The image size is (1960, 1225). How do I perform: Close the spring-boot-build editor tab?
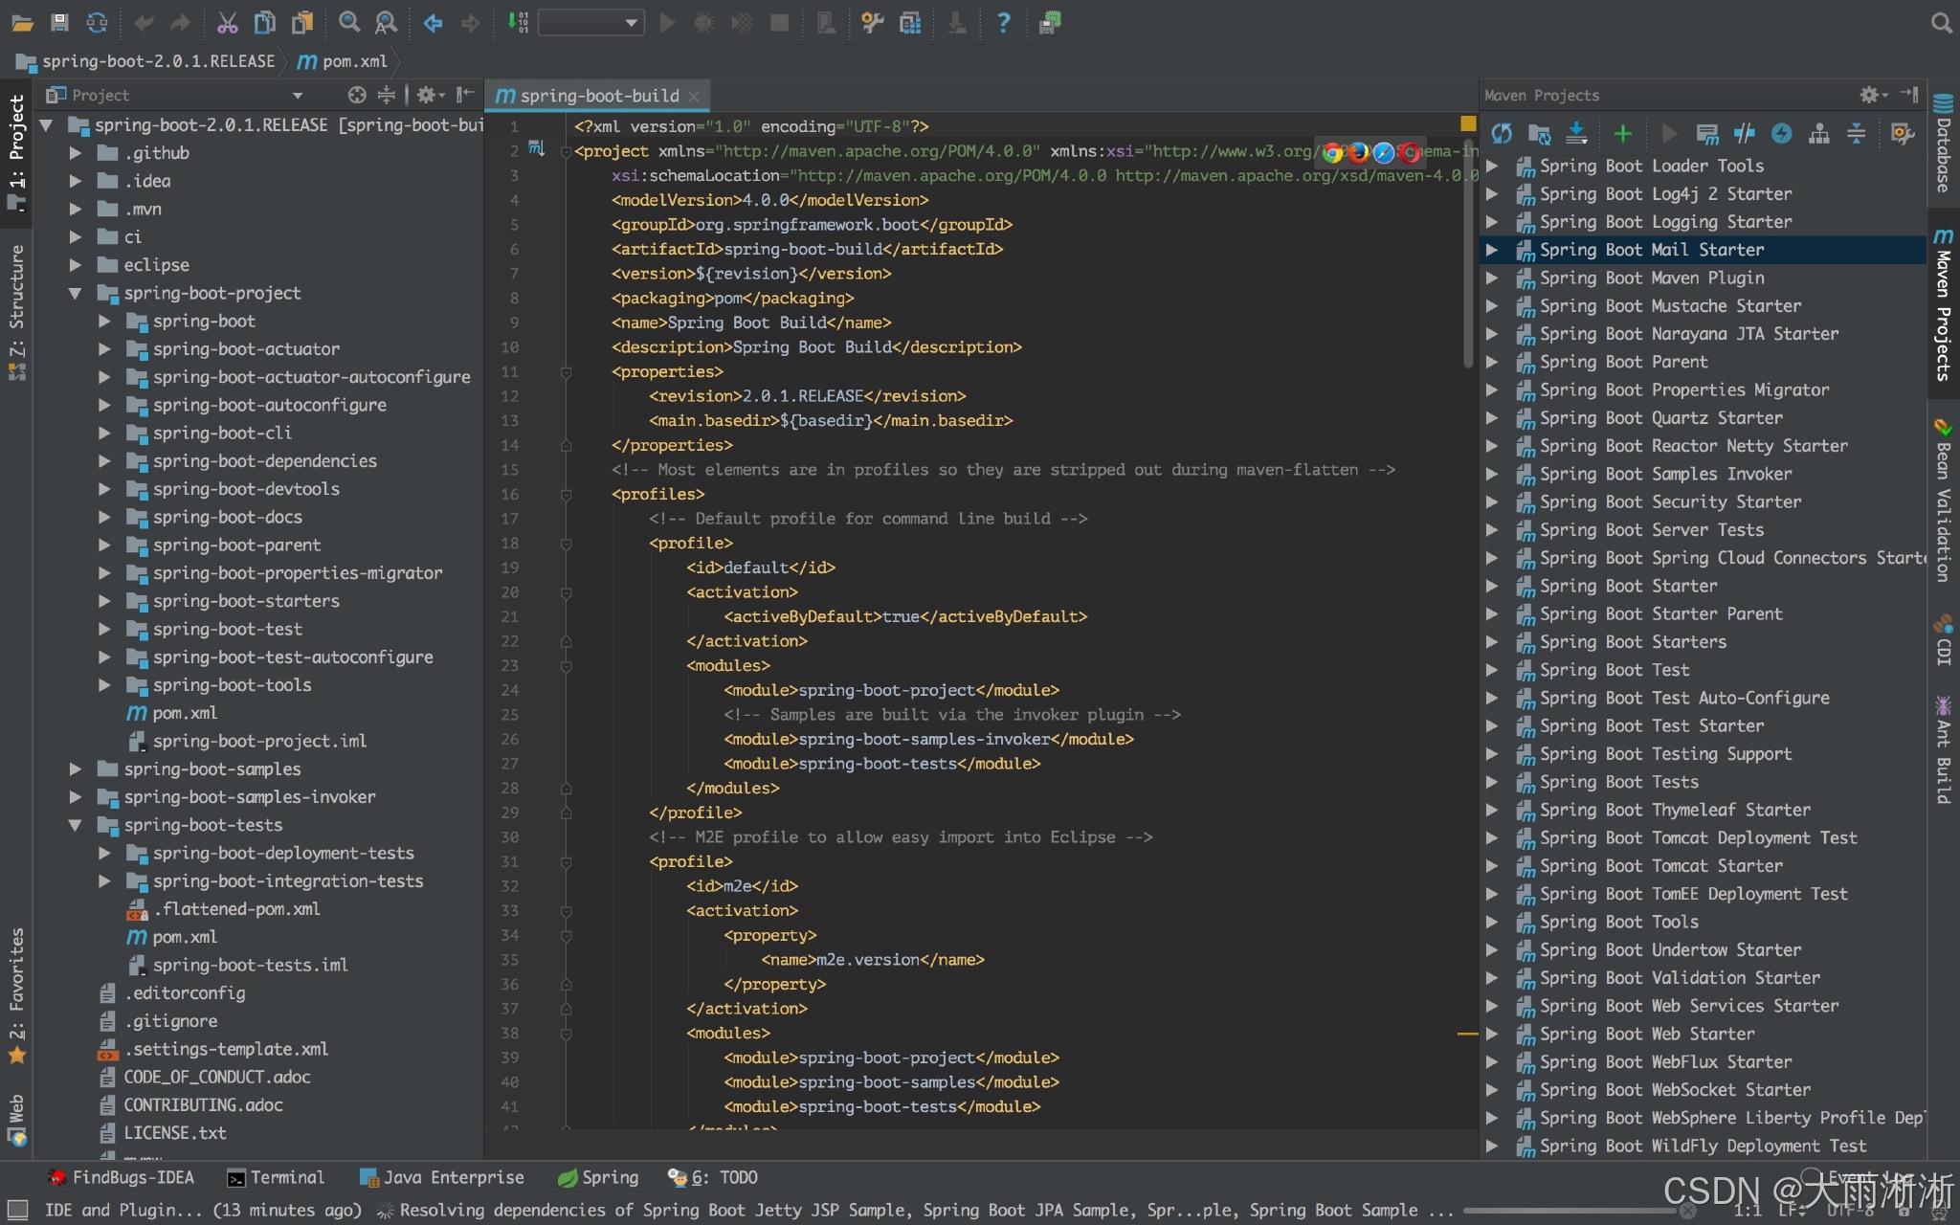click(x=694, y=96)
